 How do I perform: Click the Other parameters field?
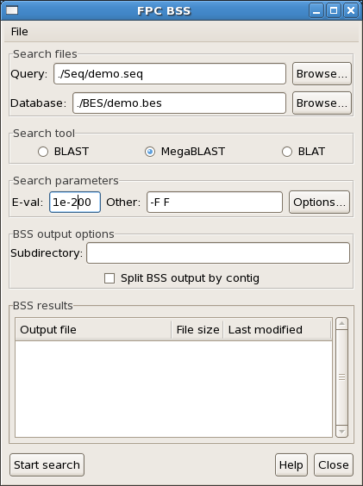215,202
